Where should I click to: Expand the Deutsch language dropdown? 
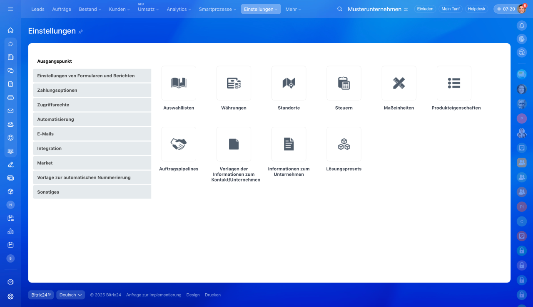70,295
